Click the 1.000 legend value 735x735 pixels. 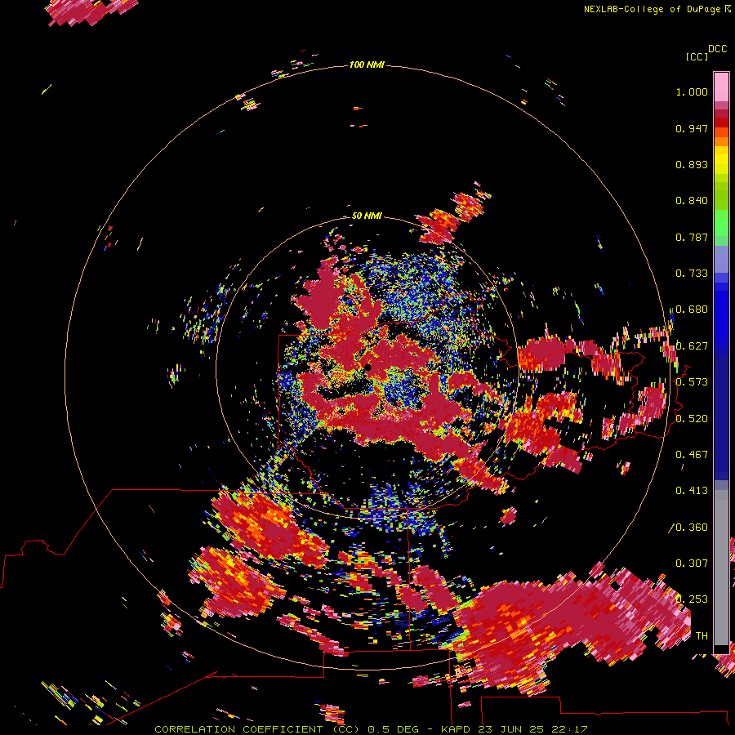click(x=692, y=91)
